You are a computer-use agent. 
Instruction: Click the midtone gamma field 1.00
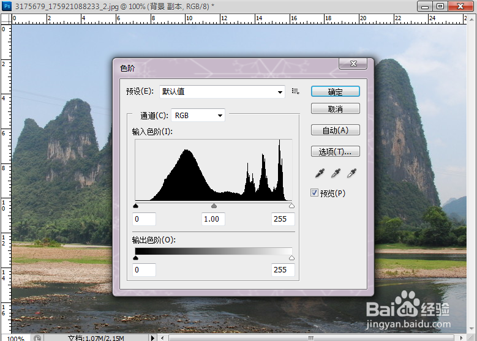[213, 219]
